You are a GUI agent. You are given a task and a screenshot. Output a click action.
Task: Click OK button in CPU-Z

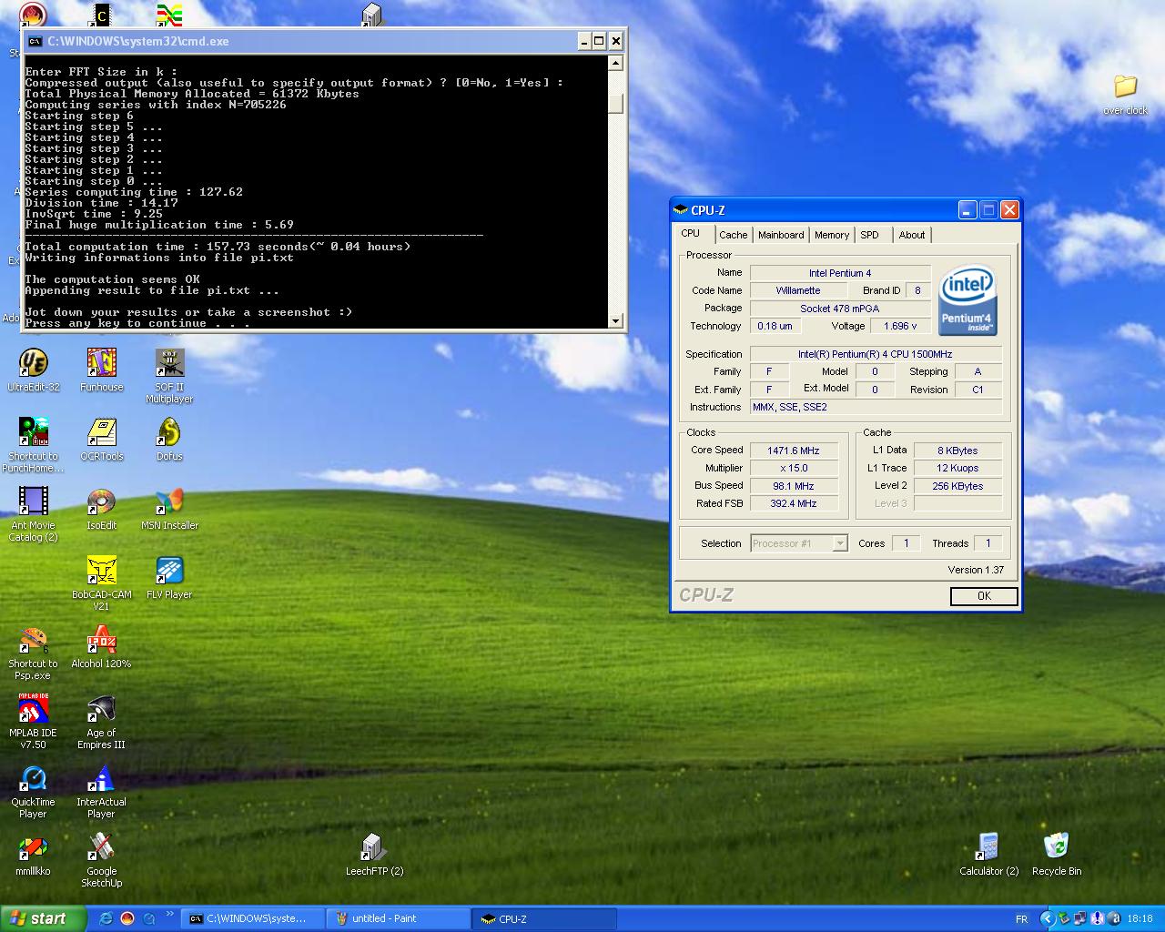(x=984, y=596)
